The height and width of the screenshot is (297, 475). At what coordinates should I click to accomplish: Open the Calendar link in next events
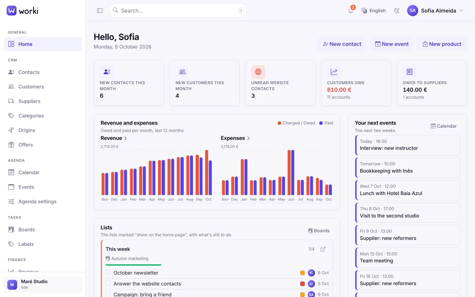[444, 126]
